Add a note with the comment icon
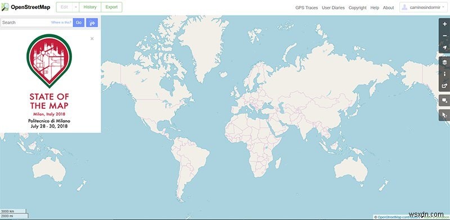450x220 pixels. point(444,100)
